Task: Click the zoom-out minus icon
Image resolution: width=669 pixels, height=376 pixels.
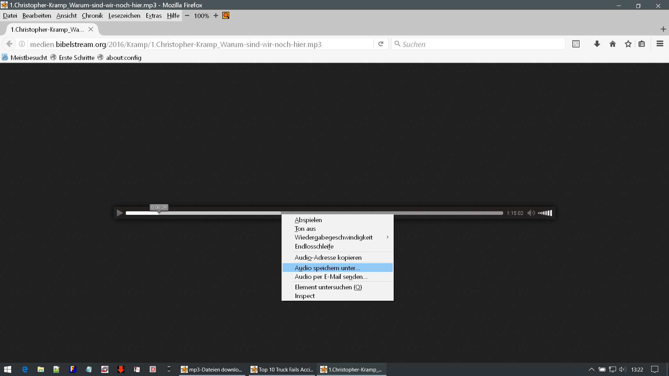Action: 187,16
